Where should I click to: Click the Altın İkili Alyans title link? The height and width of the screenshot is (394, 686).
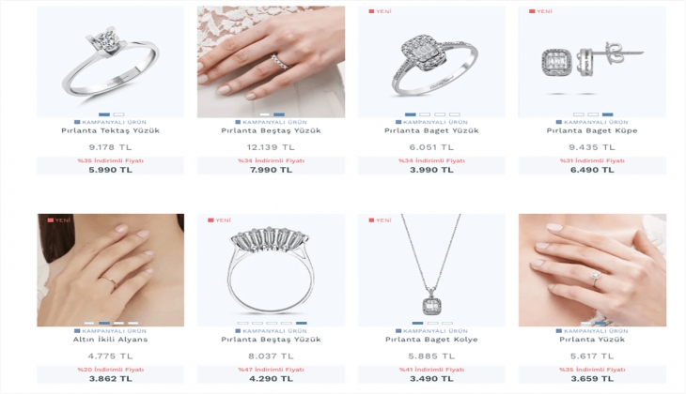pyautogui.click(x=110, y=340)
